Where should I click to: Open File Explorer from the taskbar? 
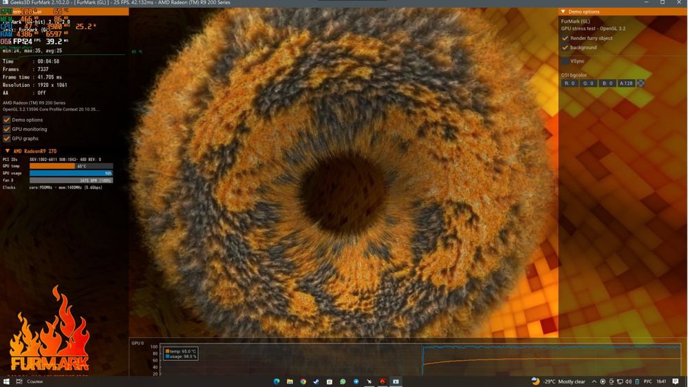pyautogui.click(x=290, y=381)
